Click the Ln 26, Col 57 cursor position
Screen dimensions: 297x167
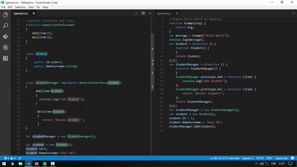click(225, 158)
